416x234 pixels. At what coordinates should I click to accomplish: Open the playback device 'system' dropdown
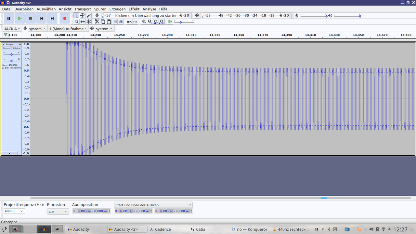point(104,29)
